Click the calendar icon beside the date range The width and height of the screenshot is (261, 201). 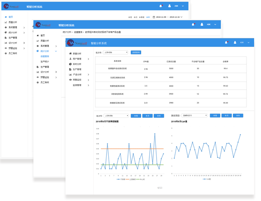[154, 17]
